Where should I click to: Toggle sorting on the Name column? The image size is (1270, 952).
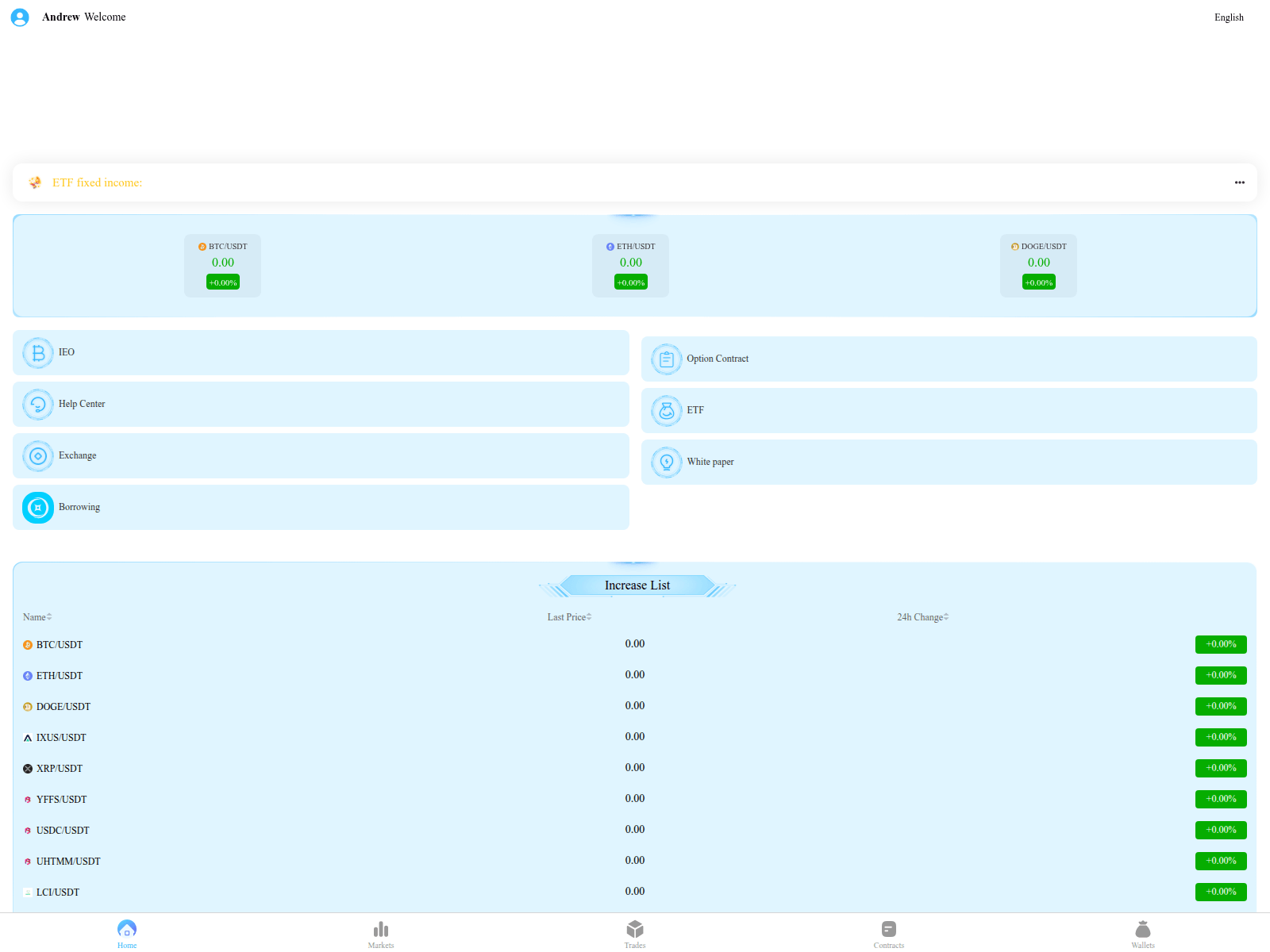pyautogui.click(x=37, y=616)
